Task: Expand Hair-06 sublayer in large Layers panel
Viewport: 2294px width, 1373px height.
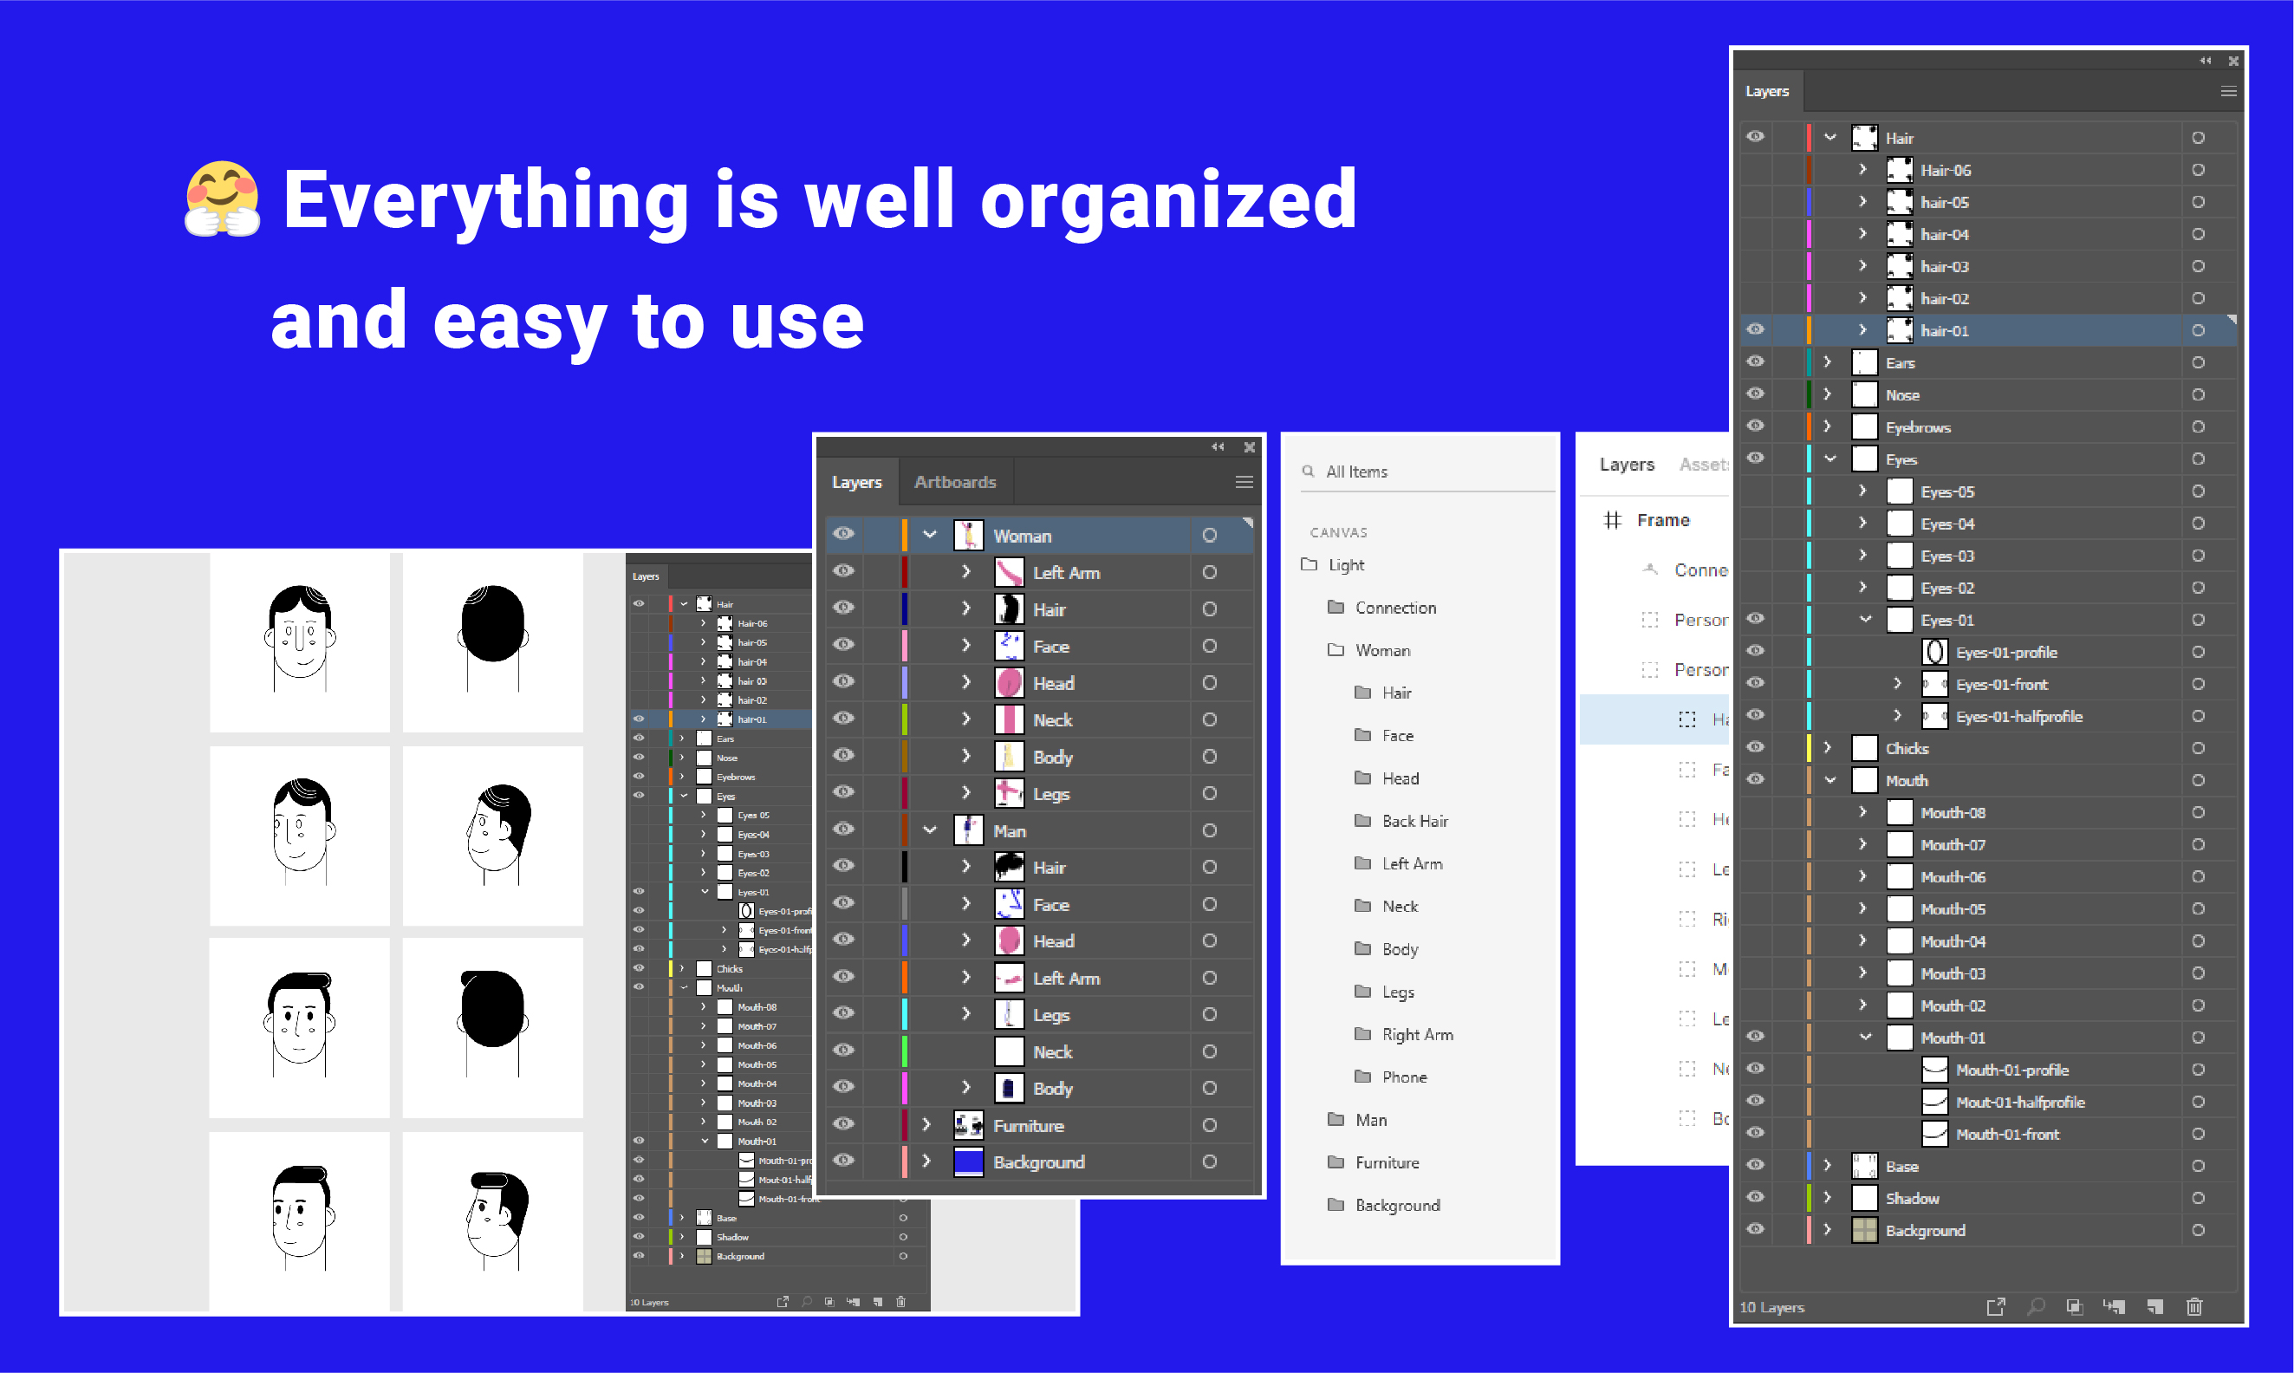Action: pos(1863,169)
